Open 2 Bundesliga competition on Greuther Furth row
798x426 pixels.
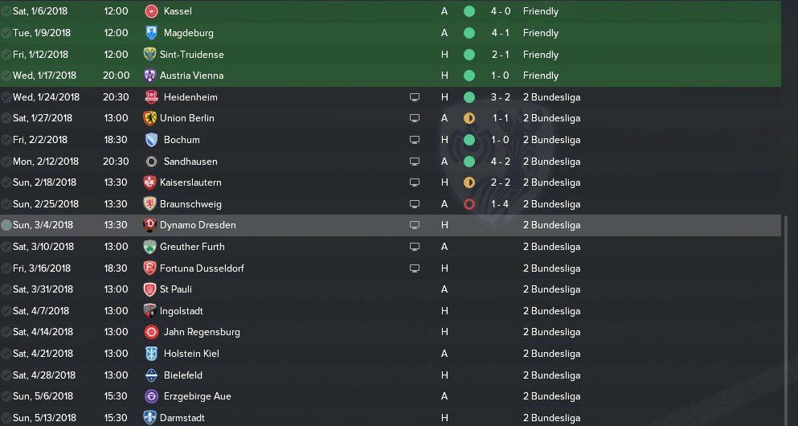tap(551, 246)
